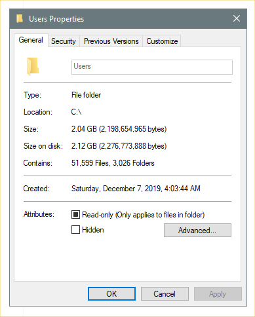Screen dimensions: 255x317
Task: Click the Users Properties title text
Action: [x=56, y=19]
